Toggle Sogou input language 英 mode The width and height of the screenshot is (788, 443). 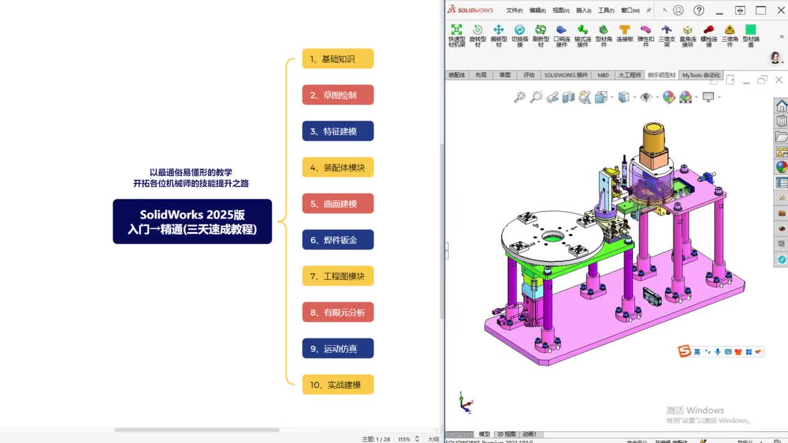point(698,352)
